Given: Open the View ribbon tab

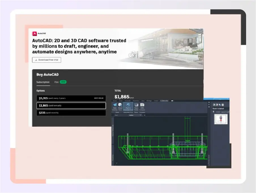Looking at the screenshot, I should point(143,101).
